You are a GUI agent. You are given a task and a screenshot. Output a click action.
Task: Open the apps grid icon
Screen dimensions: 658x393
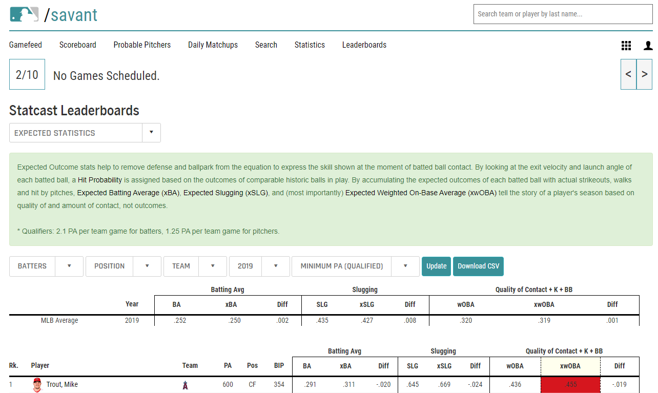coord(626,46)
